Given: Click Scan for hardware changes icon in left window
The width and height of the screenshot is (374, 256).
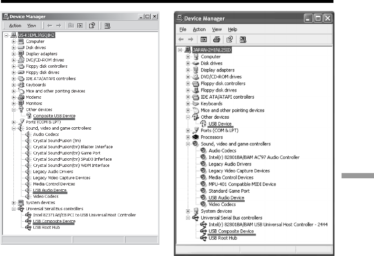Looking at the screenshot, I should [107, 26].
